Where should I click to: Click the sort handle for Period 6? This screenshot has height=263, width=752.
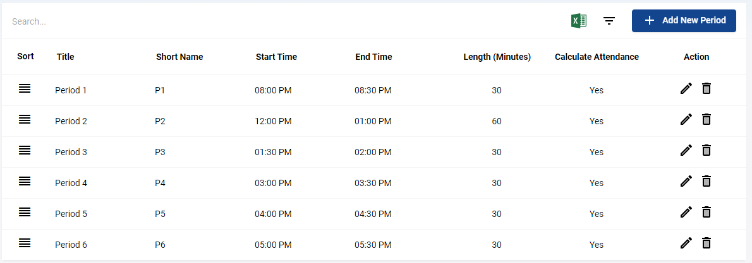pos(25,243)
